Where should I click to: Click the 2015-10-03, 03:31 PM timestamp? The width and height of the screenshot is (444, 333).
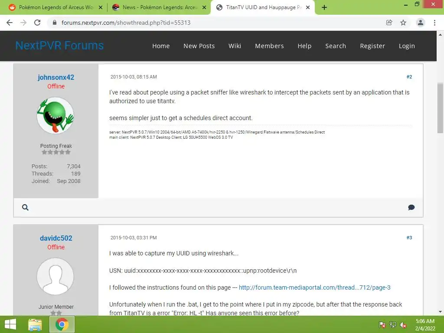coord(134,238)
